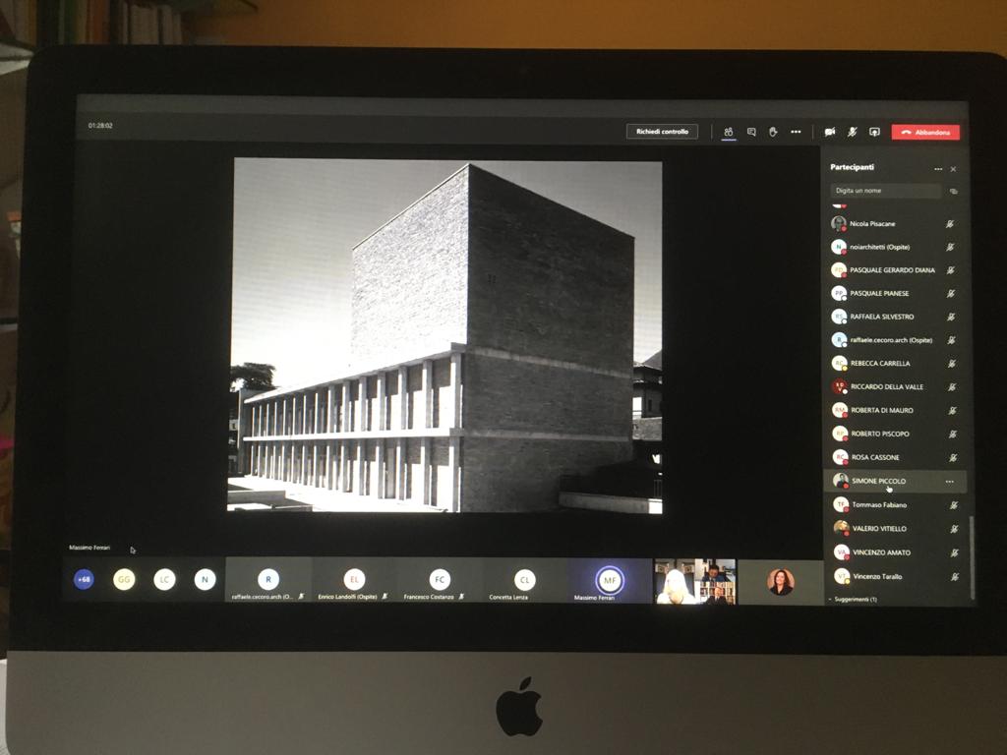Click mic icon next to noiarchitetti
This screenshot has width=1007, height=755.
(x=951, y=247)
